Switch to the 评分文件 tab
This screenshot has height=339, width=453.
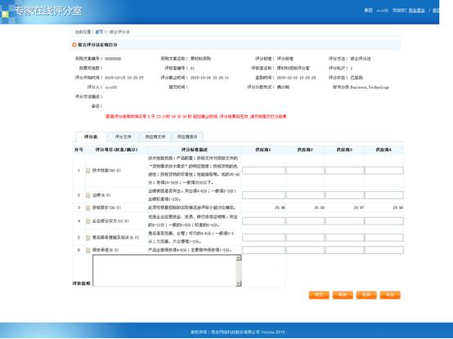pyautogui.click(x=123, y=136)
